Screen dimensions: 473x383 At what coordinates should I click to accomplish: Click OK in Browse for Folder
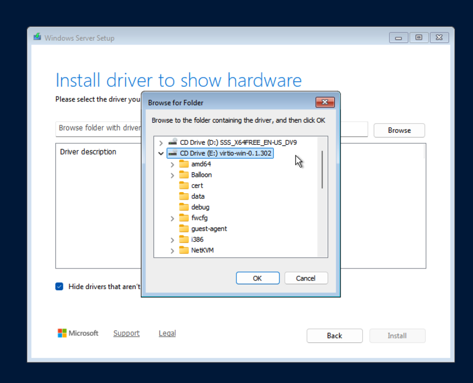click(258, 278)
